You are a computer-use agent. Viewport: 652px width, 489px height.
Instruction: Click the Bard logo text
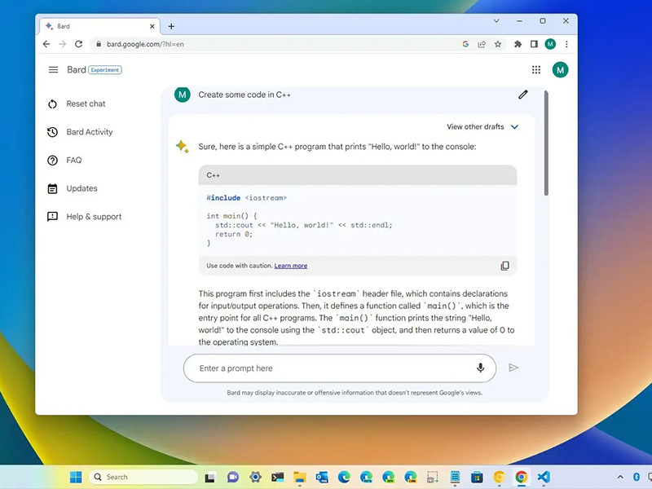(x=77, y=70)
